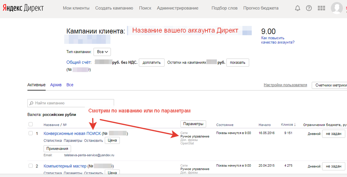
Task: Open the Yandex services grid icon
Action: (x=321, y=8)
